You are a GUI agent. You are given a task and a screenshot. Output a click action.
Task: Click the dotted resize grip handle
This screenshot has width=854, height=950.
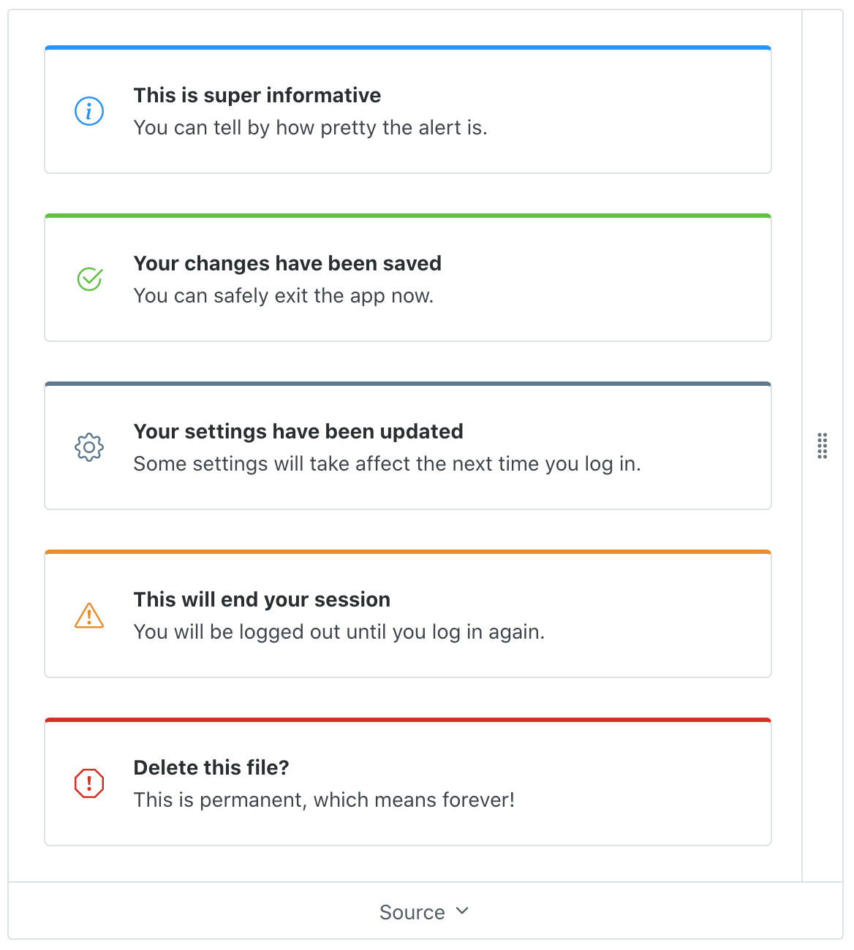823,446
